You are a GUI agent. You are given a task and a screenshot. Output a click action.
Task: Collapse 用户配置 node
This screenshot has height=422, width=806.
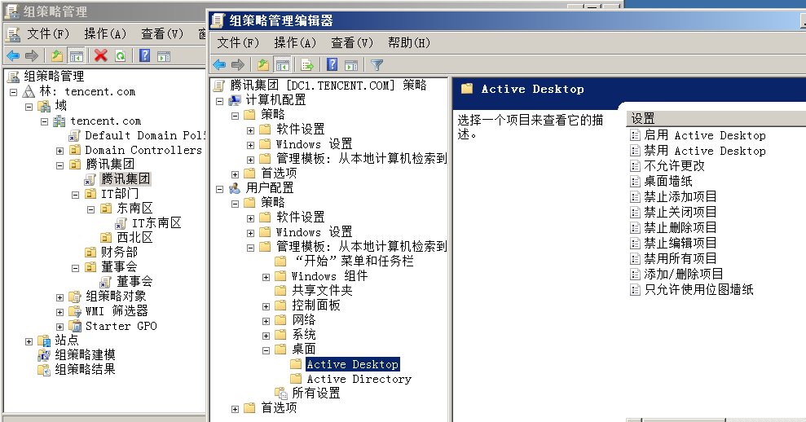point(219,189)
